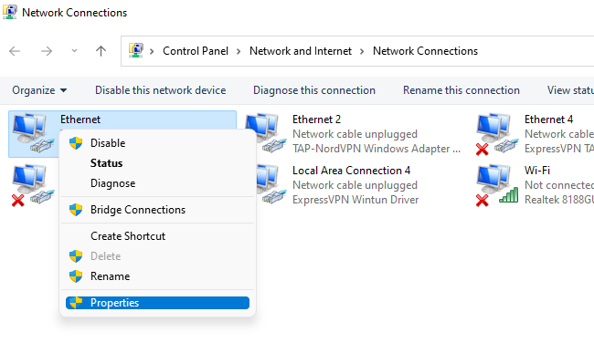594x343 pixels.
Task: Go forward with the right arrow
Action: (x=47, y=51)
